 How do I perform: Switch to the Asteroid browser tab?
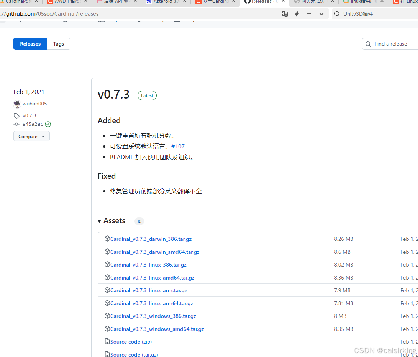click(x=166, y=2)
